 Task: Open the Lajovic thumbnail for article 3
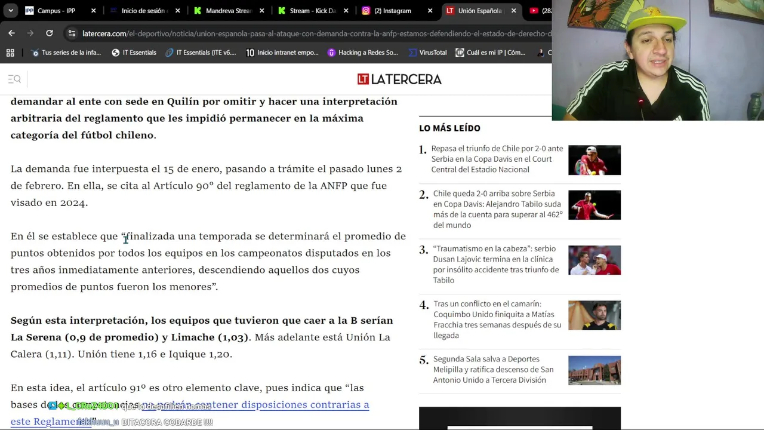coord(594,260)
